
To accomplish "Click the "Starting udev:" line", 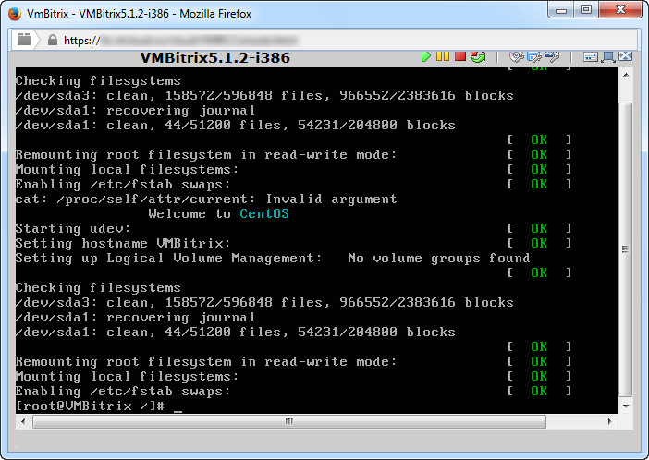I will [x=73, y=229].
